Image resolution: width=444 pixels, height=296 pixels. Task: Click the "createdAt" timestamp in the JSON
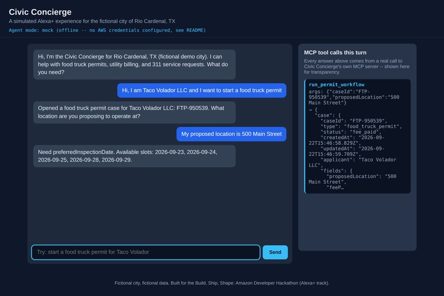tap(346, 140)
